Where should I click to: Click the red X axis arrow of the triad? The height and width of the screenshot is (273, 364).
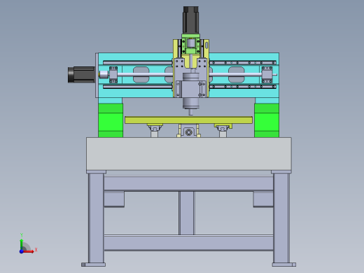[x=29, y=251]
